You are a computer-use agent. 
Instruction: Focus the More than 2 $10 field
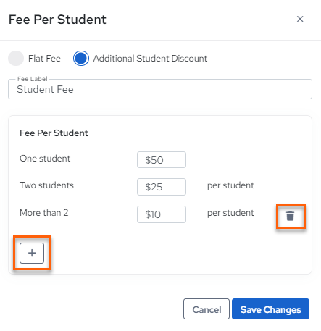click(162, 214)
